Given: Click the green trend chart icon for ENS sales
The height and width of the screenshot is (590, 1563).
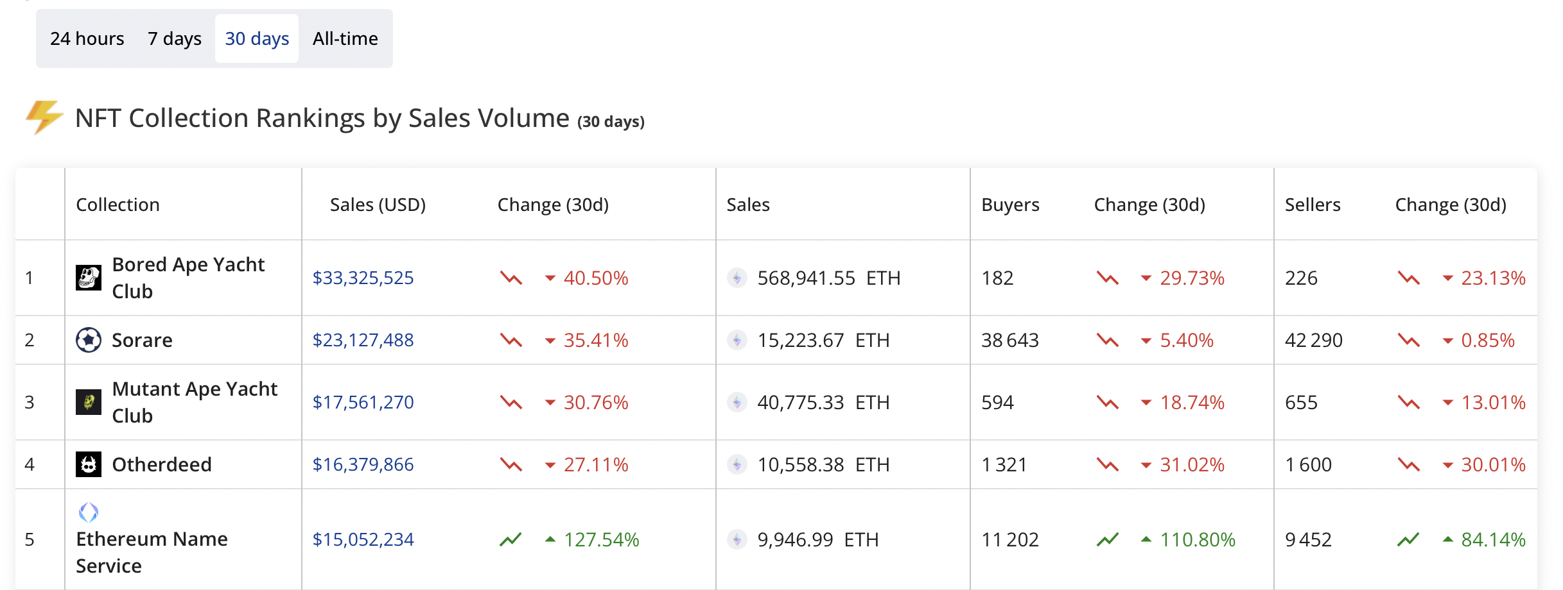Looking at the screenshot, I should [x=511, y=539].
